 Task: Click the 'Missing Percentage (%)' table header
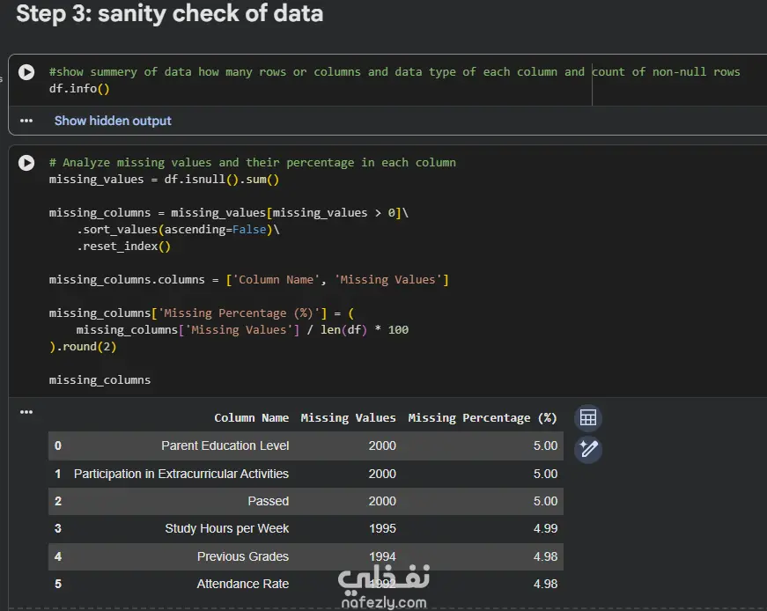click(x=483, y=418)
